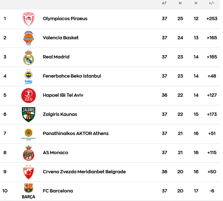Open Crvena Zvezda Meridianbet Belgrade link
223x201 pixels.
coord(84,172)
